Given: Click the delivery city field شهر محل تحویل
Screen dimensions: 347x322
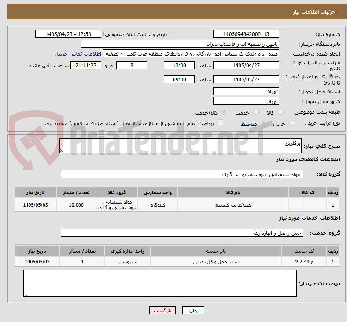Looking at the screenshot, I should pyautogui.click(x=246, y=101).
